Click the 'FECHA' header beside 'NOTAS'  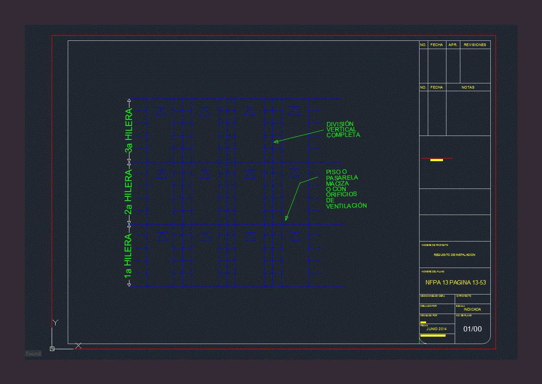pyautogui.click(x=437, y=87)
